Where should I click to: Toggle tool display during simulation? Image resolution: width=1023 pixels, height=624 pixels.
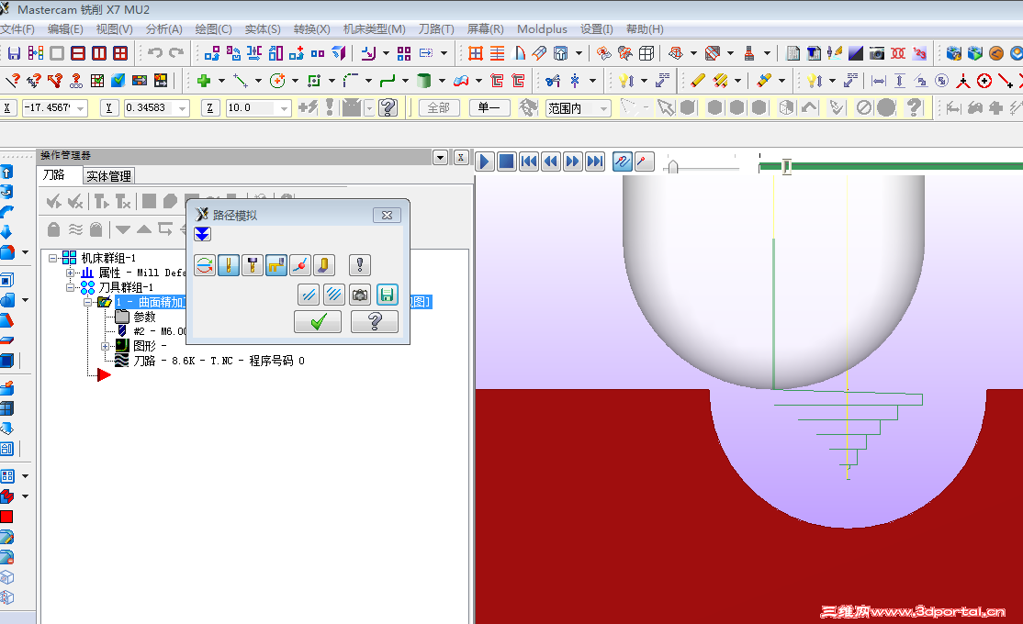[229, 264]
